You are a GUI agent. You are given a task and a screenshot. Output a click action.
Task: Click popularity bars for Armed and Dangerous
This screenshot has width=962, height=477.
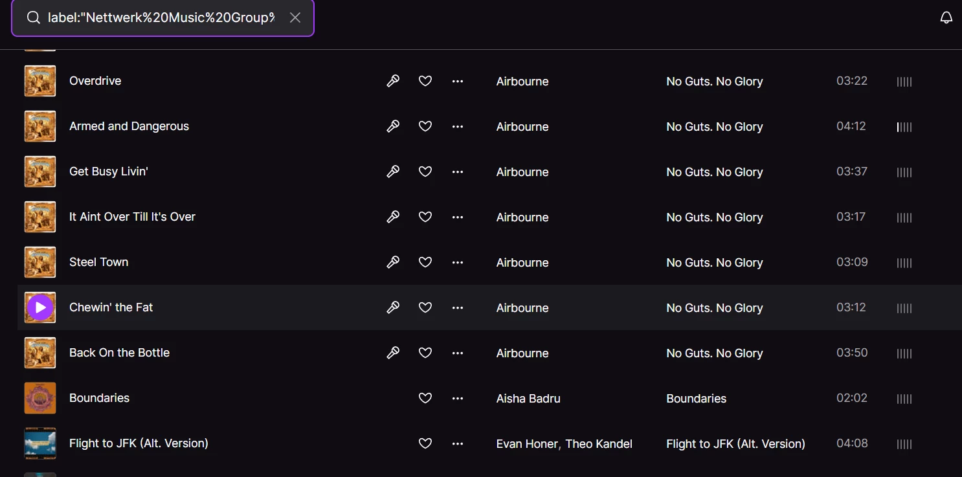click(904, 127)
